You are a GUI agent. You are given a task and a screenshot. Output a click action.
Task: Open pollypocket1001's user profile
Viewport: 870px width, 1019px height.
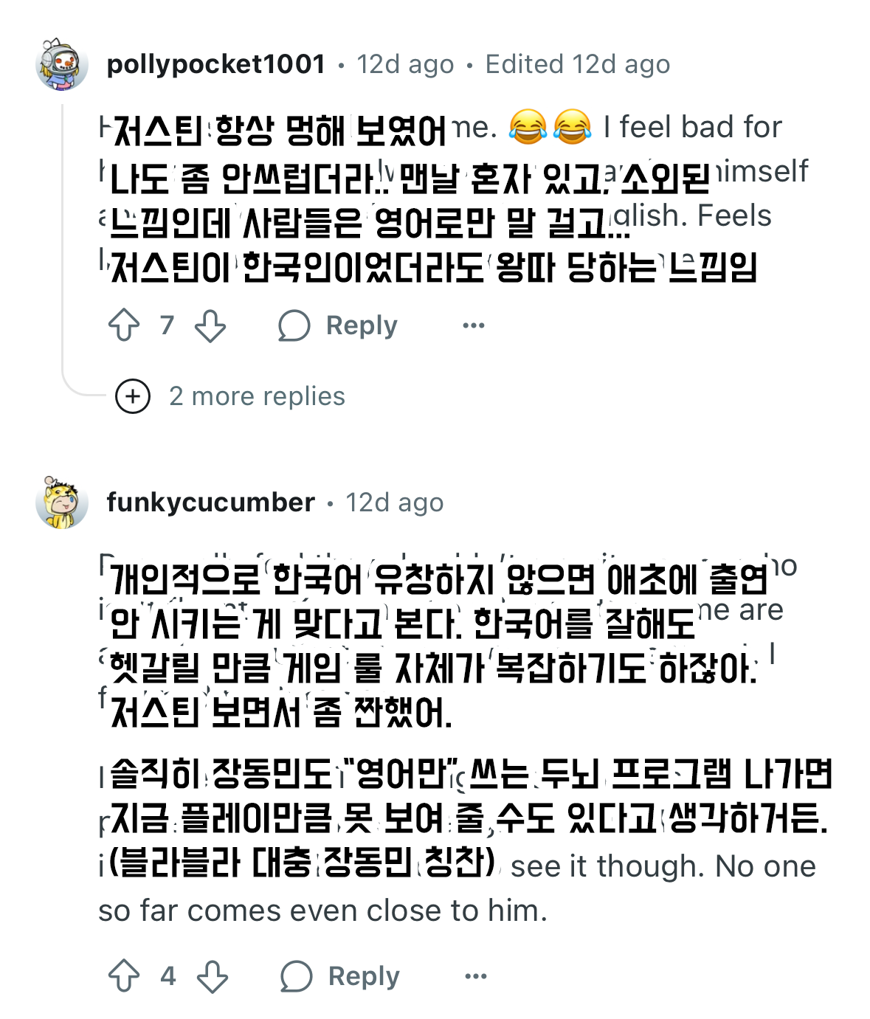(215, 64)
